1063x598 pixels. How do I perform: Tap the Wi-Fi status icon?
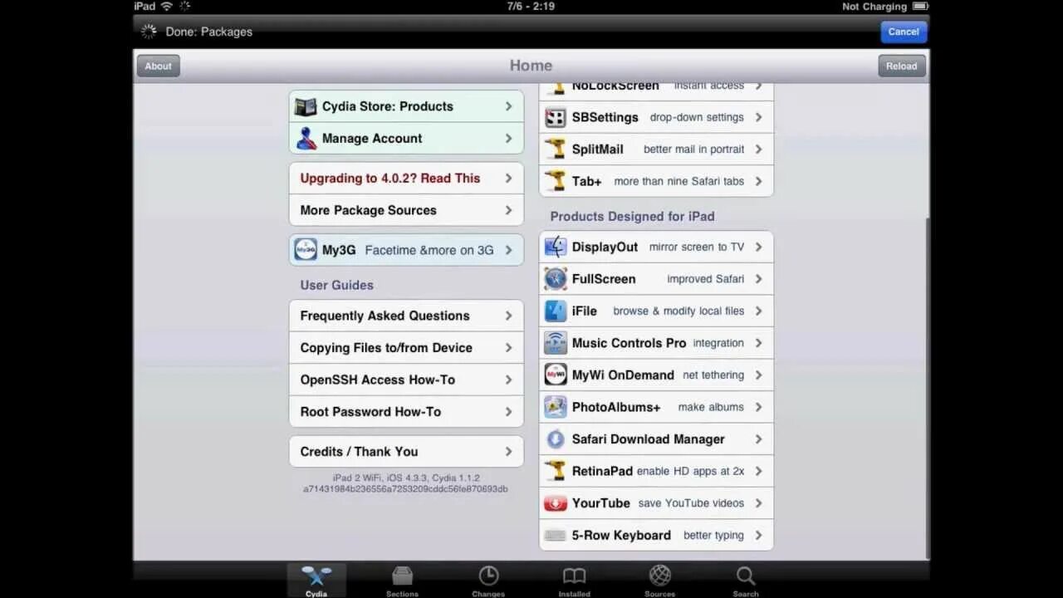[x=167, y=6]
